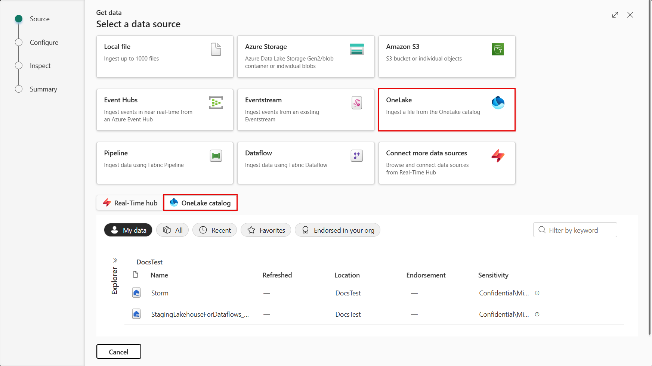
Task: Click the Eventstream icon
Action: coord(357,103)
